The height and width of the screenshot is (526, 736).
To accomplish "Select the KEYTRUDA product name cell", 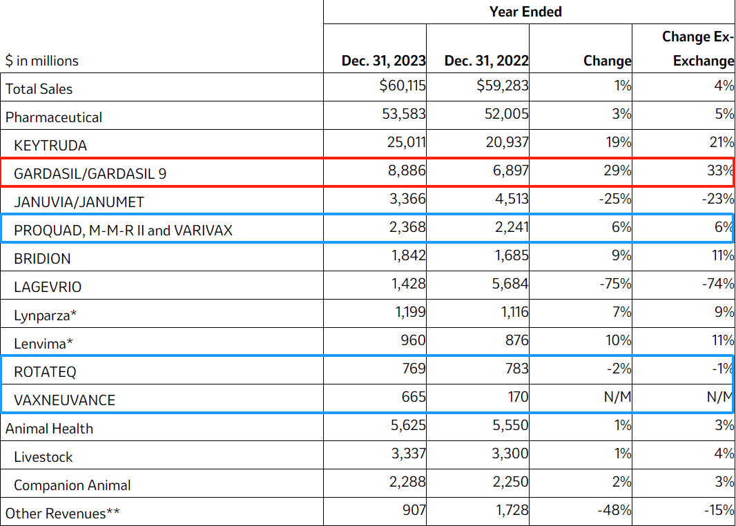I will [x=50, y=146].
